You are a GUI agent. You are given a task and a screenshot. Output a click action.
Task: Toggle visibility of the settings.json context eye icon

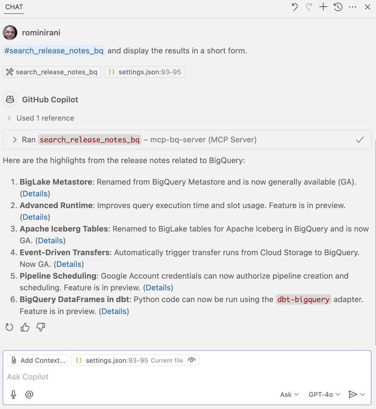(192, 360)
